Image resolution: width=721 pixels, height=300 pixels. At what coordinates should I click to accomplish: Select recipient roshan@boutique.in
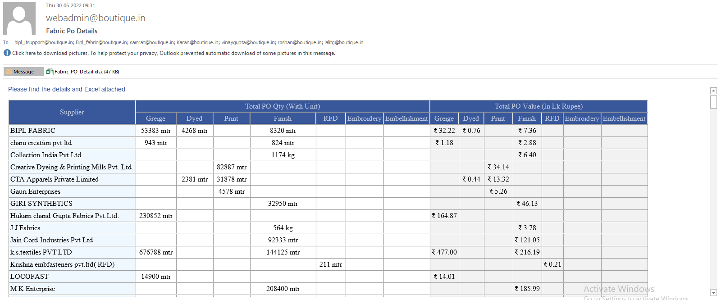(300, 42)
